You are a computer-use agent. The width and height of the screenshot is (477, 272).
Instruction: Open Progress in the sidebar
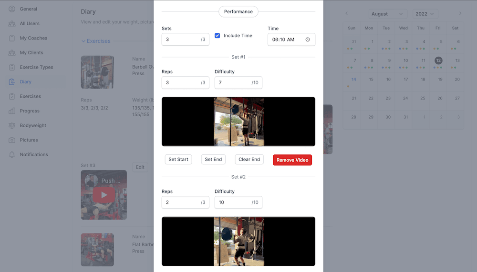[x=36, y=111]
